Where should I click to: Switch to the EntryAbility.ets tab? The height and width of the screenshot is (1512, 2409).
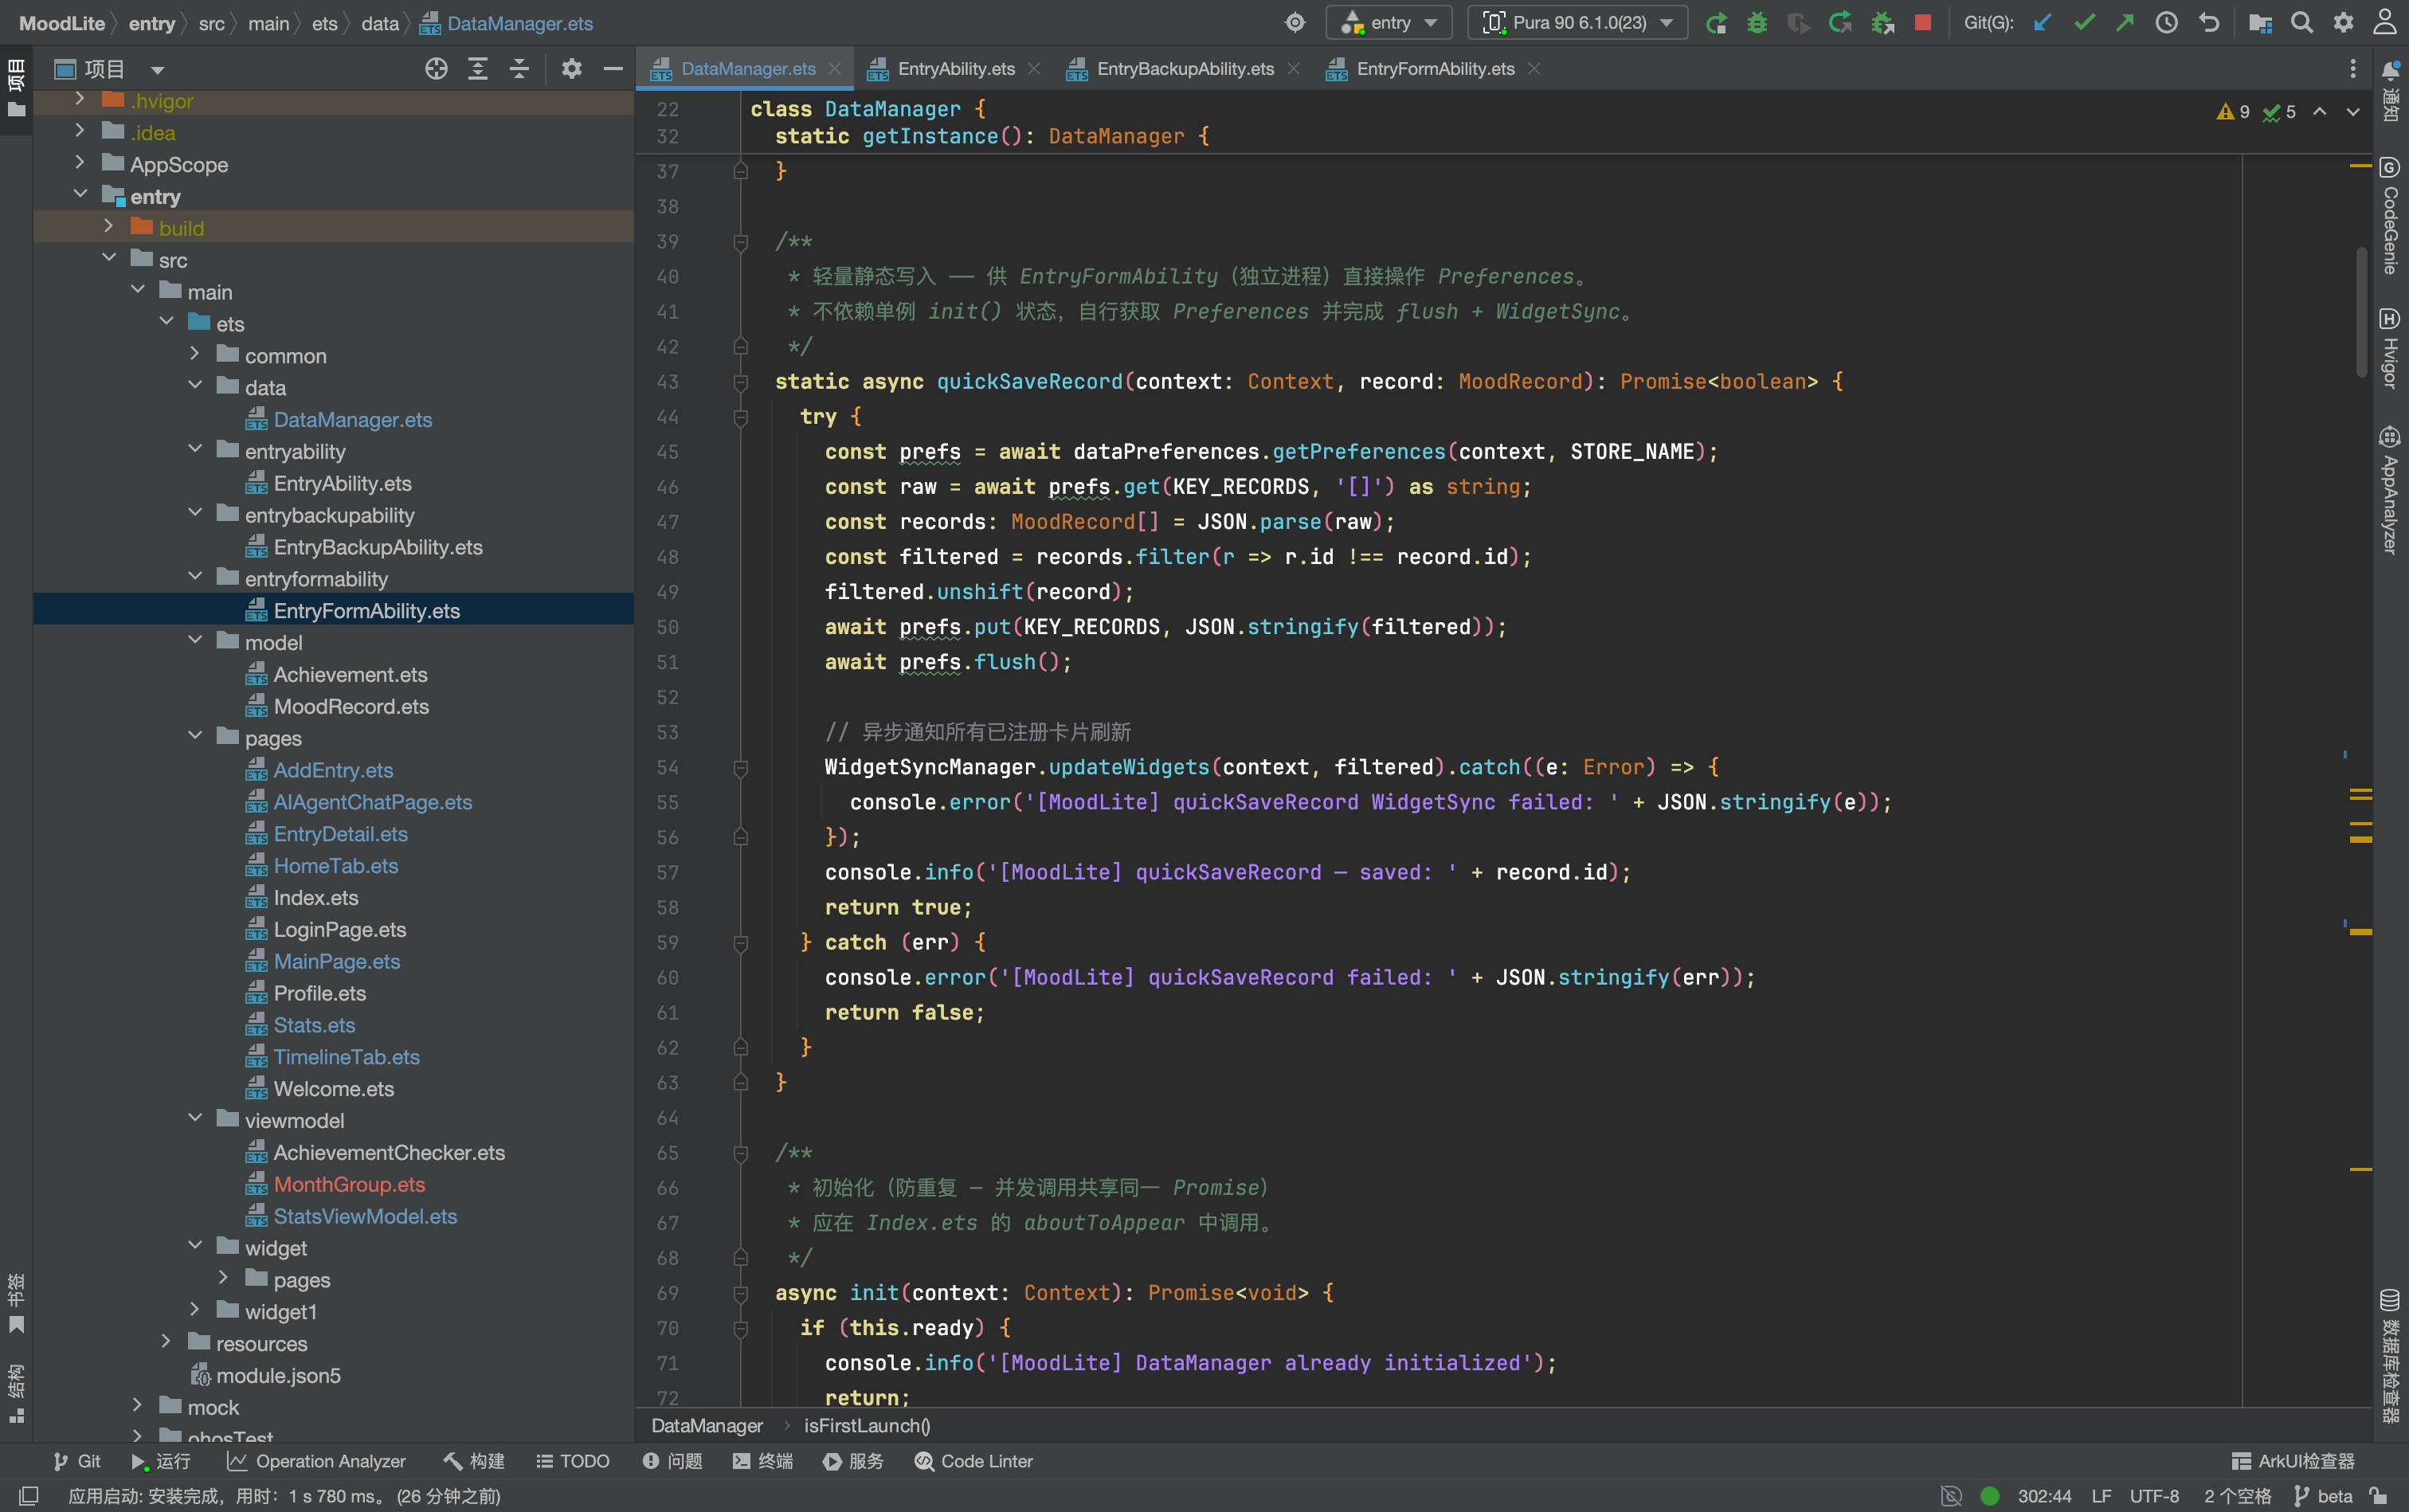click(x=954, y=69)
